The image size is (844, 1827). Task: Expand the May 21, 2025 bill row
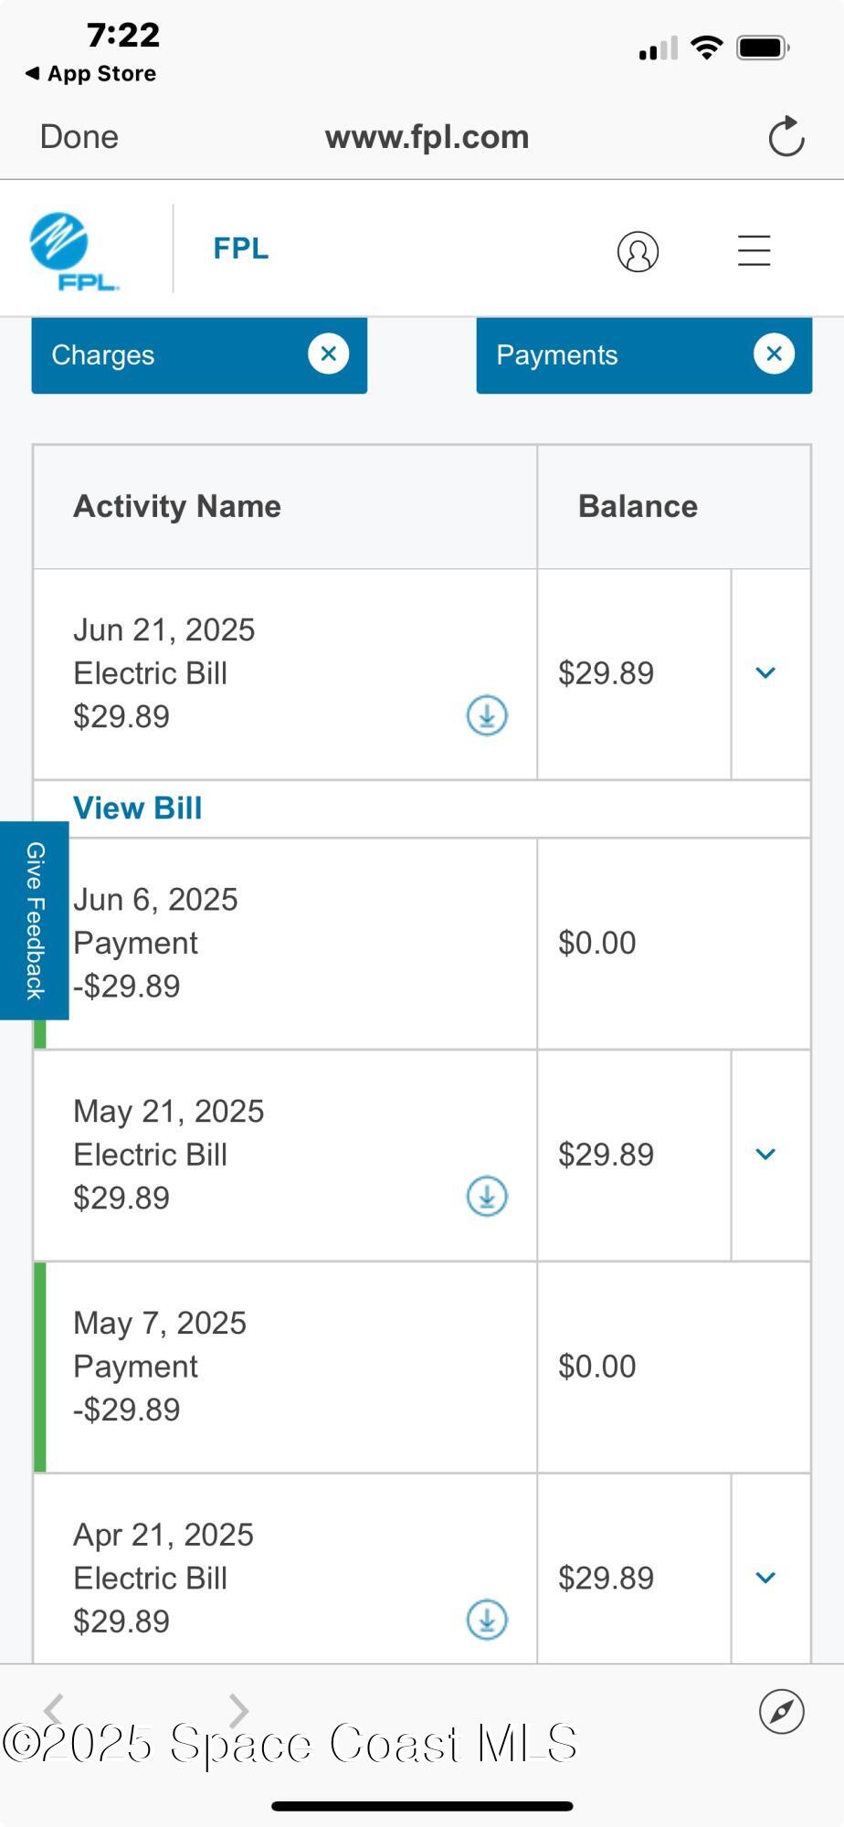point(765,1154)
